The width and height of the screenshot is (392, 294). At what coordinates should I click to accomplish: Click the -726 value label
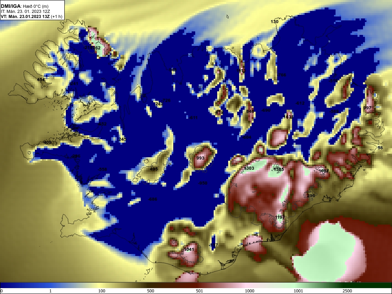[166, 100]
